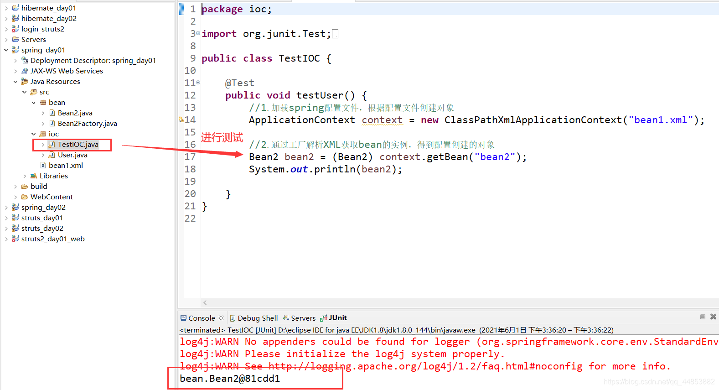The height and width of the screenshot is (390, 719).
Task: Select the spring_day01 project label
Action: pos(43,50)
